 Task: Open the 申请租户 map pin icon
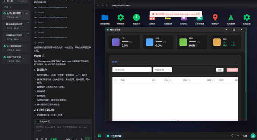tap(215, 19)
